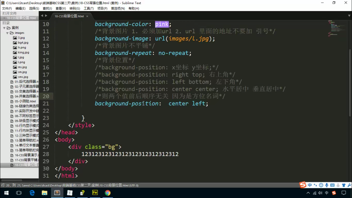This screenshot has height=198, width=352.
Task: Open the 02-子元素选择器 file
Action: (27, 87)
